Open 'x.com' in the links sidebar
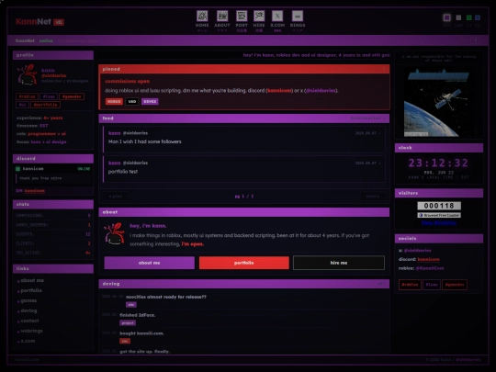 (28, 341)
